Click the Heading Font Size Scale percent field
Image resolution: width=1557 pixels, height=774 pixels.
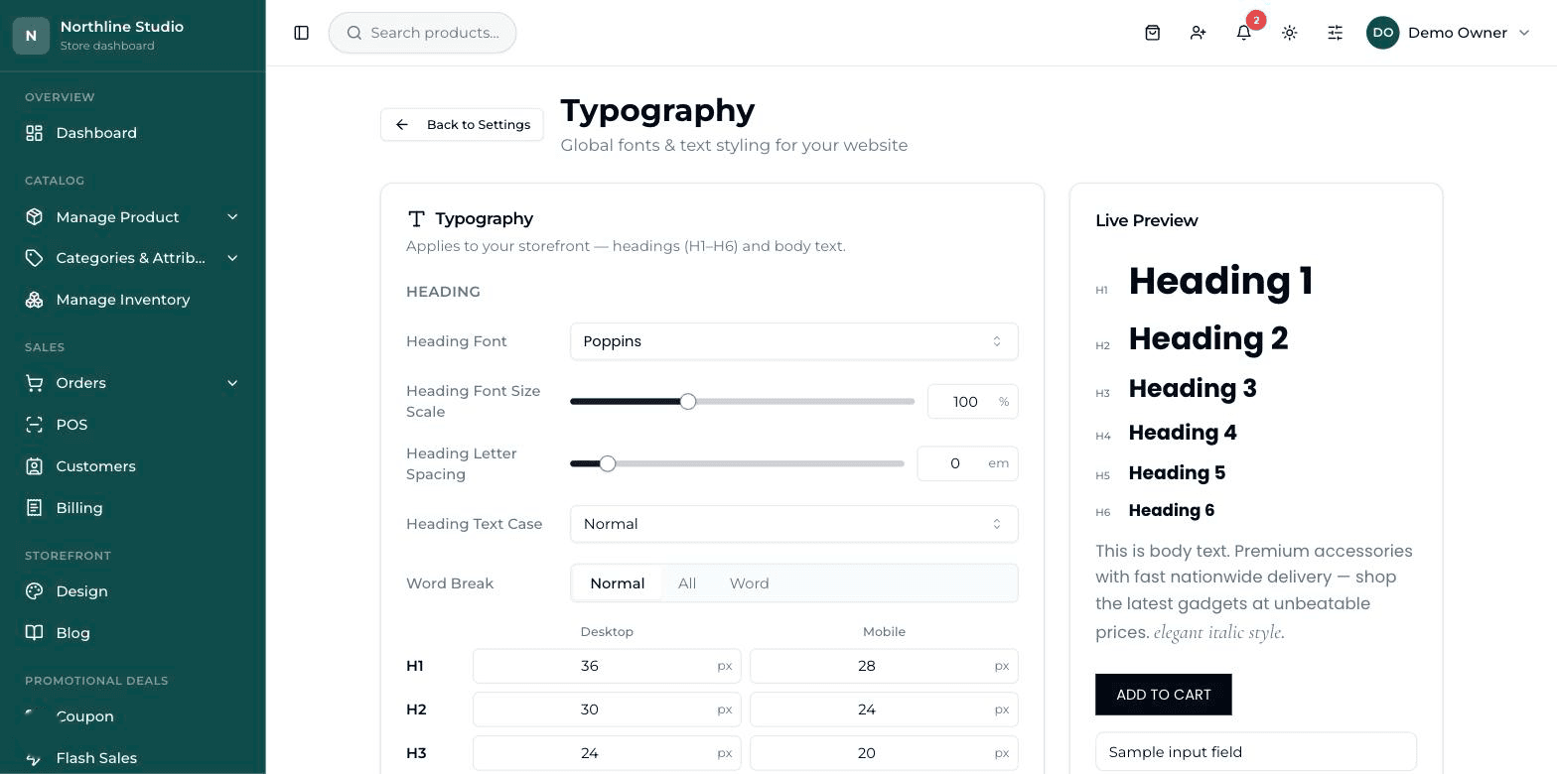(x=973, y=402)
